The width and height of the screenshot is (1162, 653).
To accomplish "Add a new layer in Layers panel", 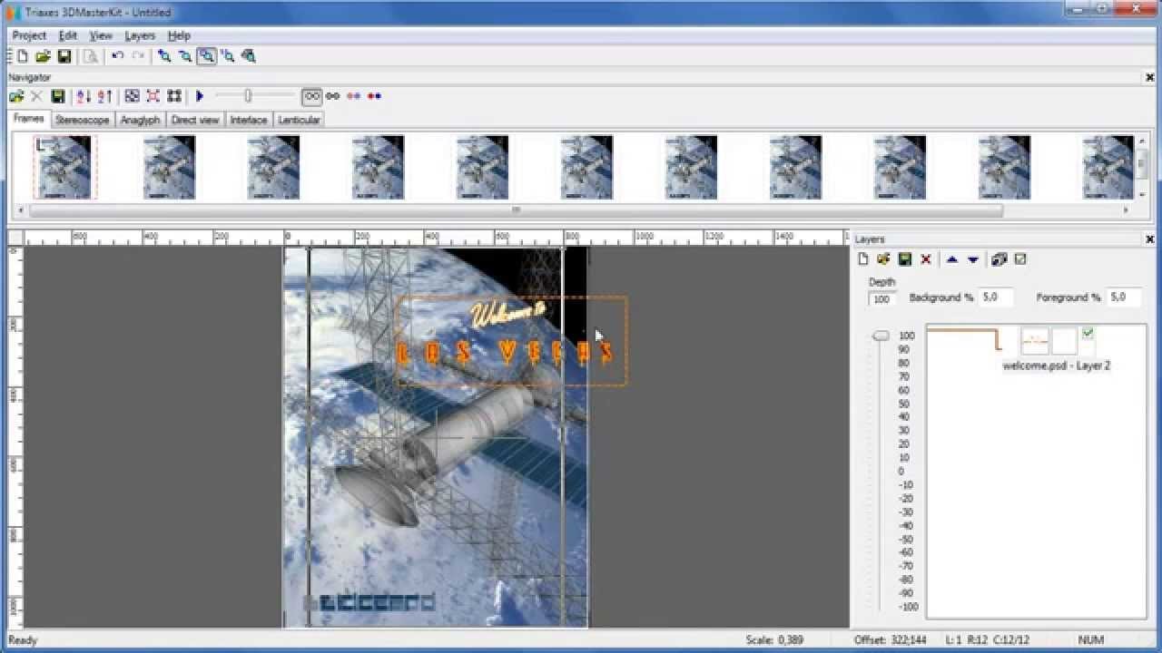I will (863, 259).
